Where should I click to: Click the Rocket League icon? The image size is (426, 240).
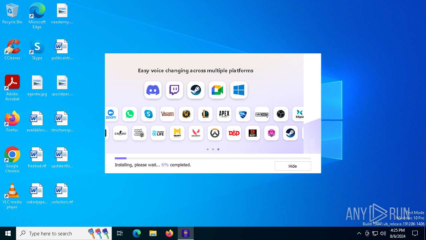pyautogui.click(x=243, y=114)
